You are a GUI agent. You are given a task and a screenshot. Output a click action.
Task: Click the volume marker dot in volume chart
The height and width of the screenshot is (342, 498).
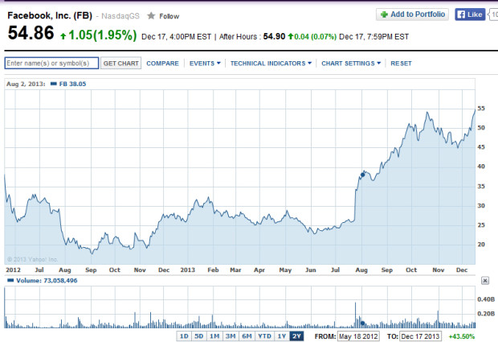point(363,323)
